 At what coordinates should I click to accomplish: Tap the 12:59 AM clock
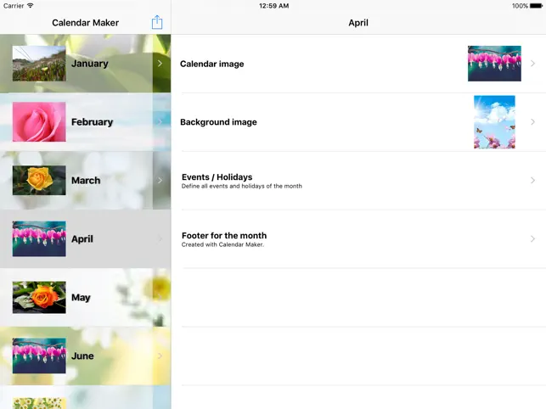point(274,6)
